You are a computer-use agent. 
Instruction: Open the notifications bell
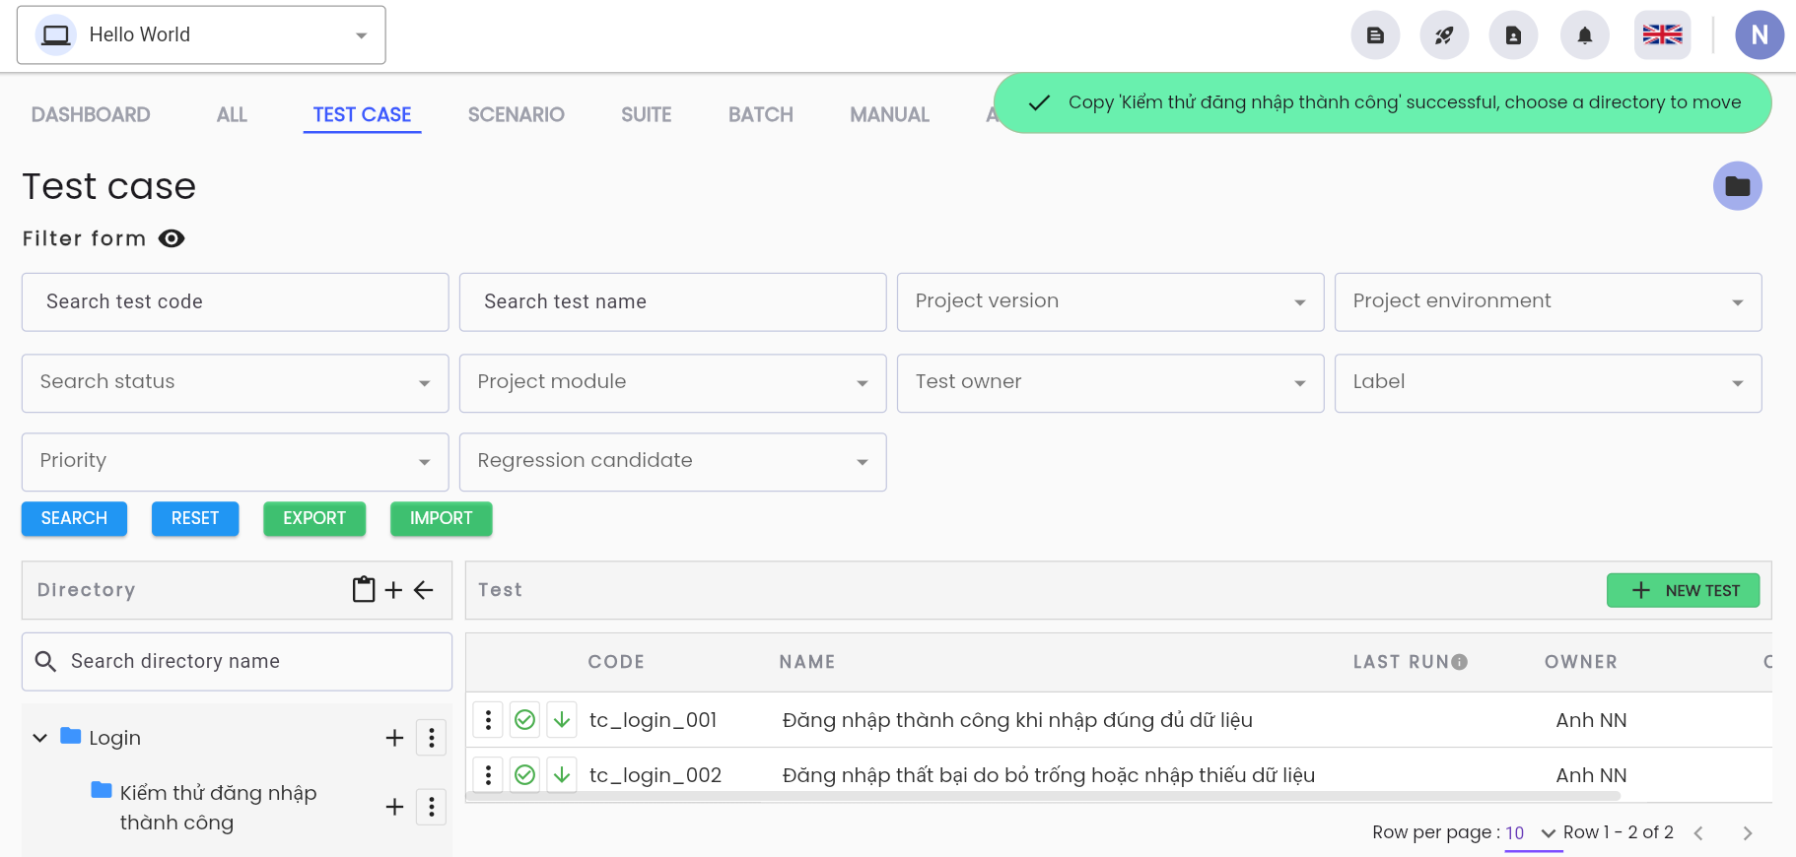point(1585,35)
